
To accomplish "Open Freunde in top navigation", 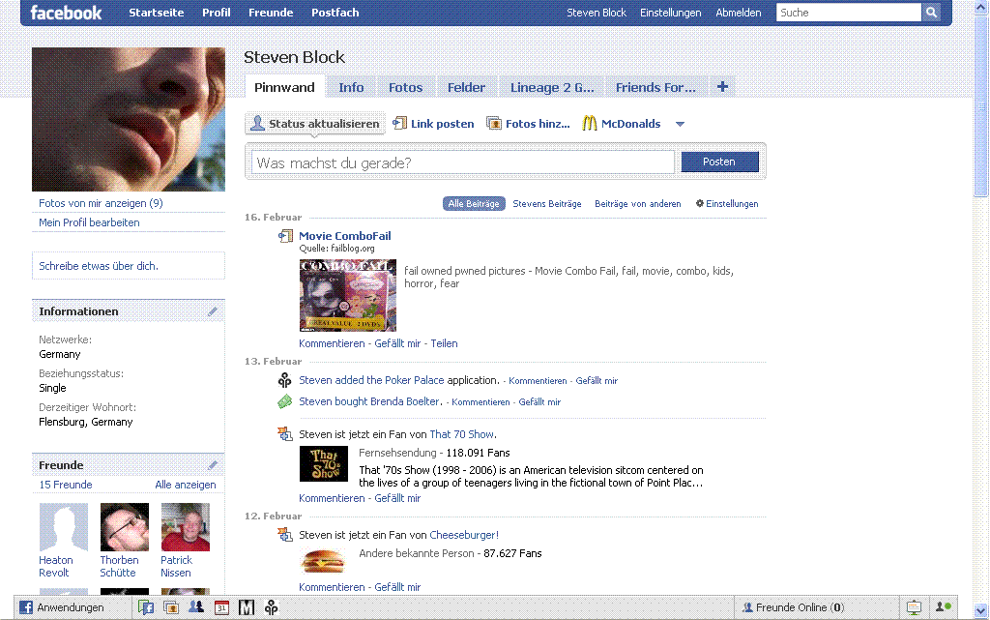I will pos(271,13).
